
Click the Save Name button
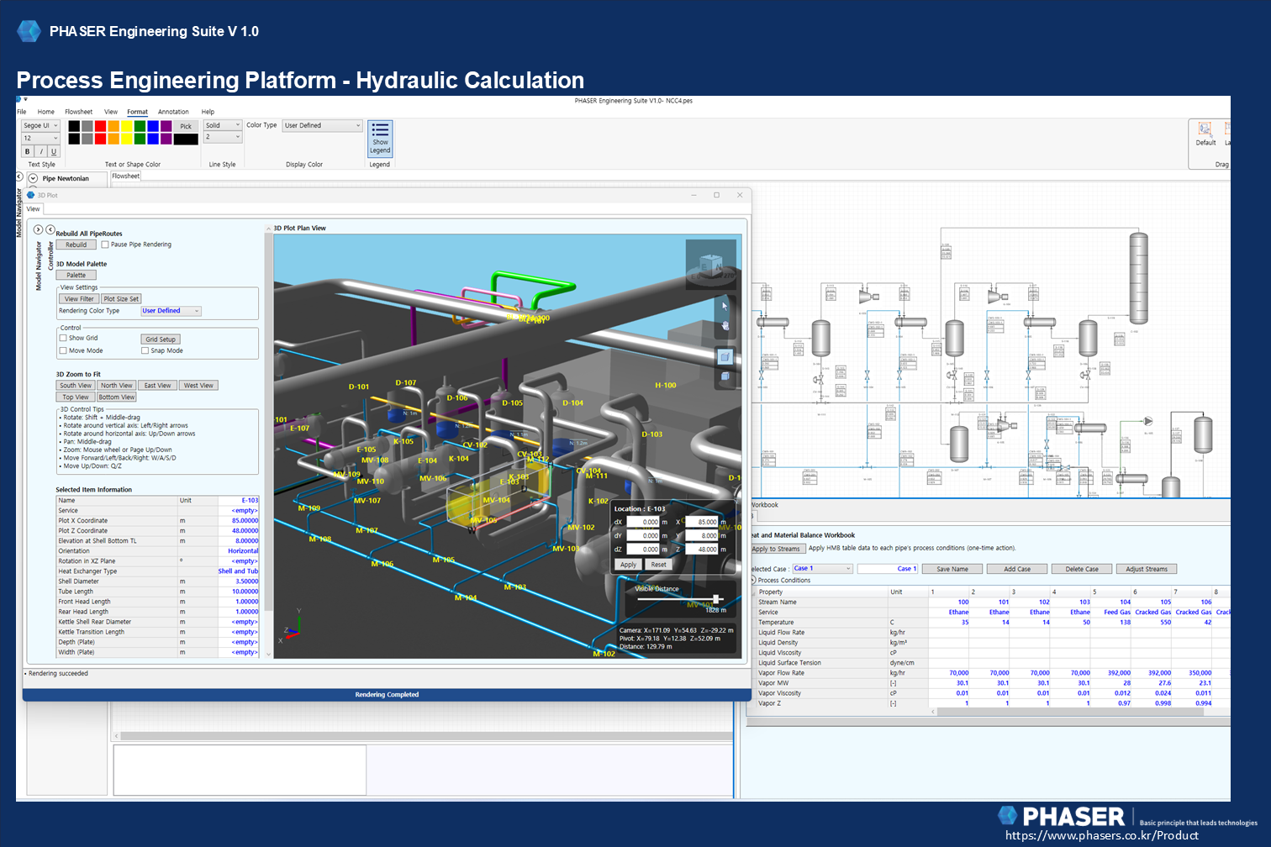pos(952,569)
